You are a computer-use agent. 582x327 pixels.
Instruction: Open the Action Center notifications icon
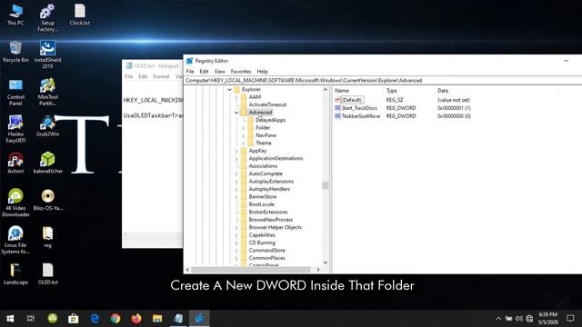click(x=570, y=319)
